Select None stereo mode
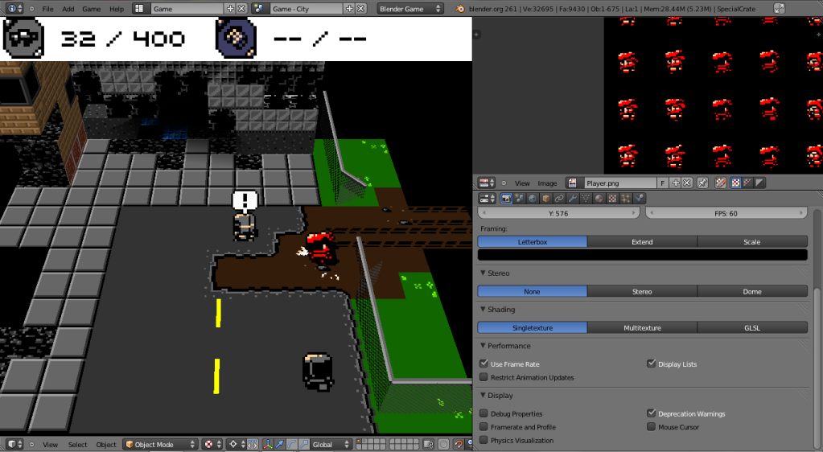The height and width of the screenshot is (452, 823). click(533, 291)
